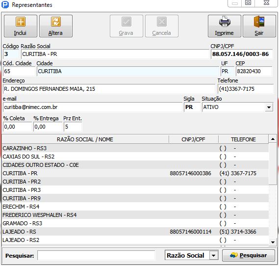Click into the Pesquisar search text field
The image size is (279, 266).
pyautogui.click(x=96, y=256)
